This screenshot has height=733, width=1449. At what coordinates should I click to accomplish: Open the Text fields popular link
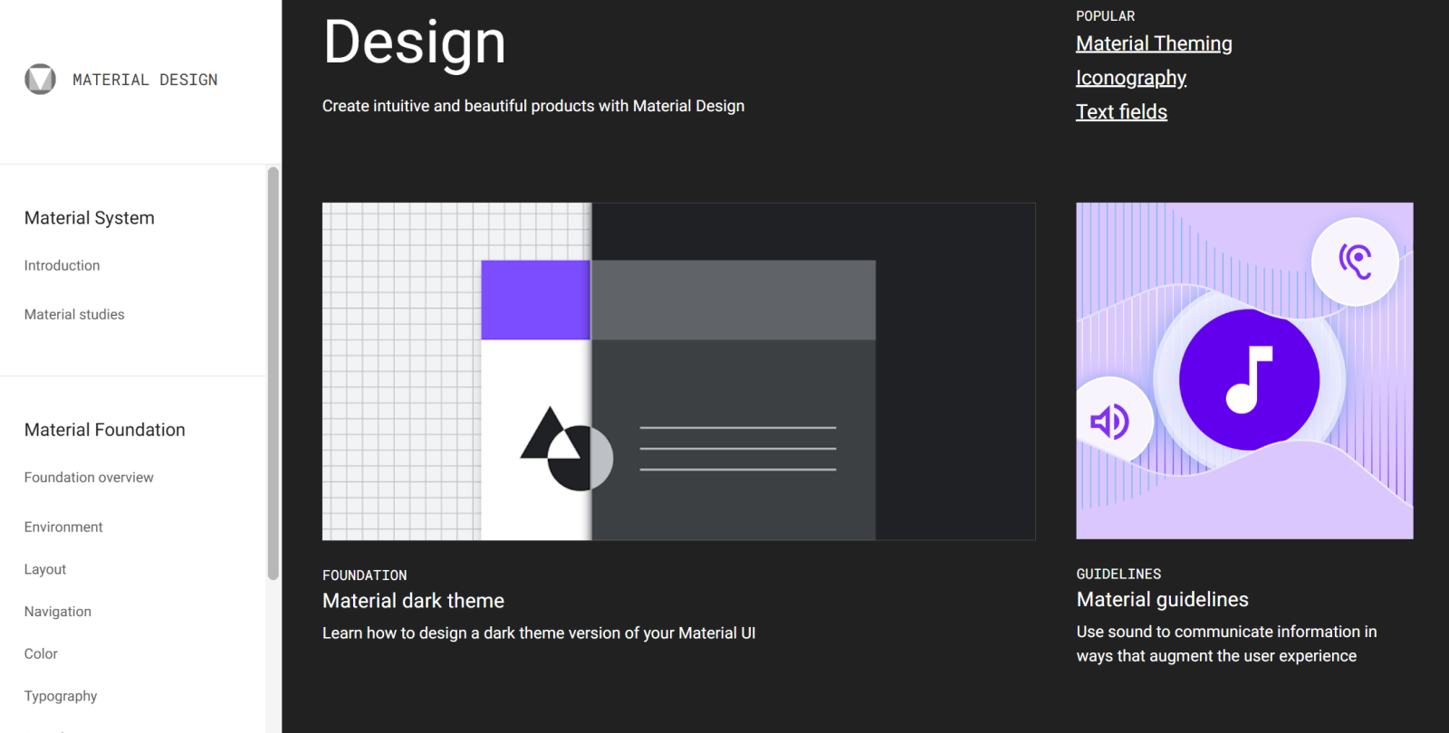click(1121, 112)
